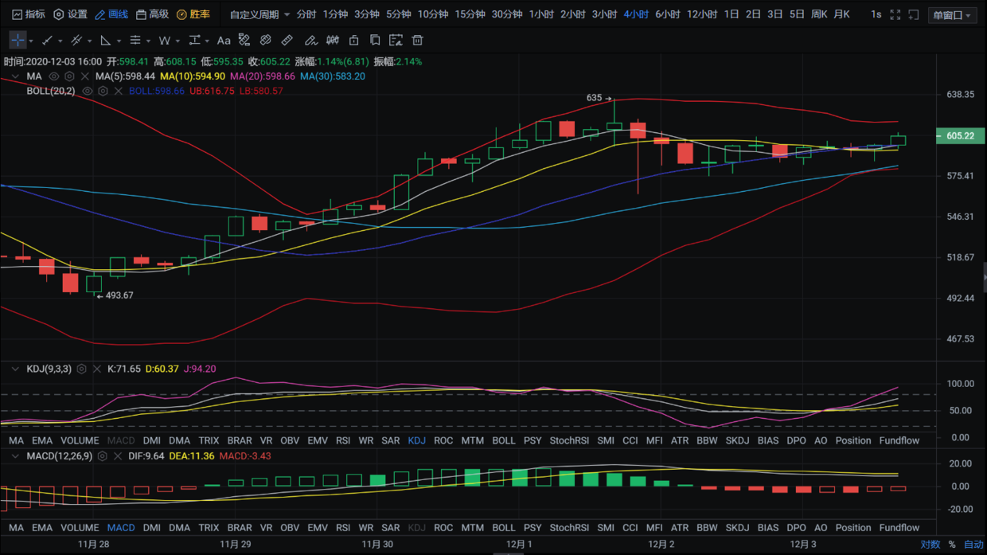The image size is (987, 555).
Task: Pick the ruler measurement tool
Action: [287, 40]
